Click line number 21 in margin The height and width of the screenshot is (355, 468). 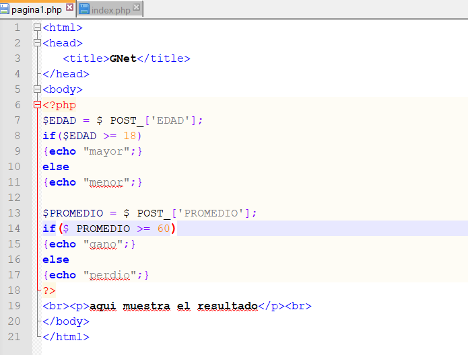click(x=14, y=337)
